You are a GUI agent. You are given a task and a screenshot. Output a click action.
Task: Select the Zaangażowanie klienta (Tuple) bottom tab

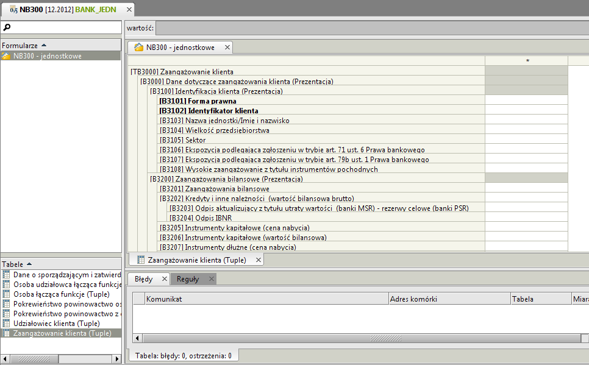[x=197, y=260]
